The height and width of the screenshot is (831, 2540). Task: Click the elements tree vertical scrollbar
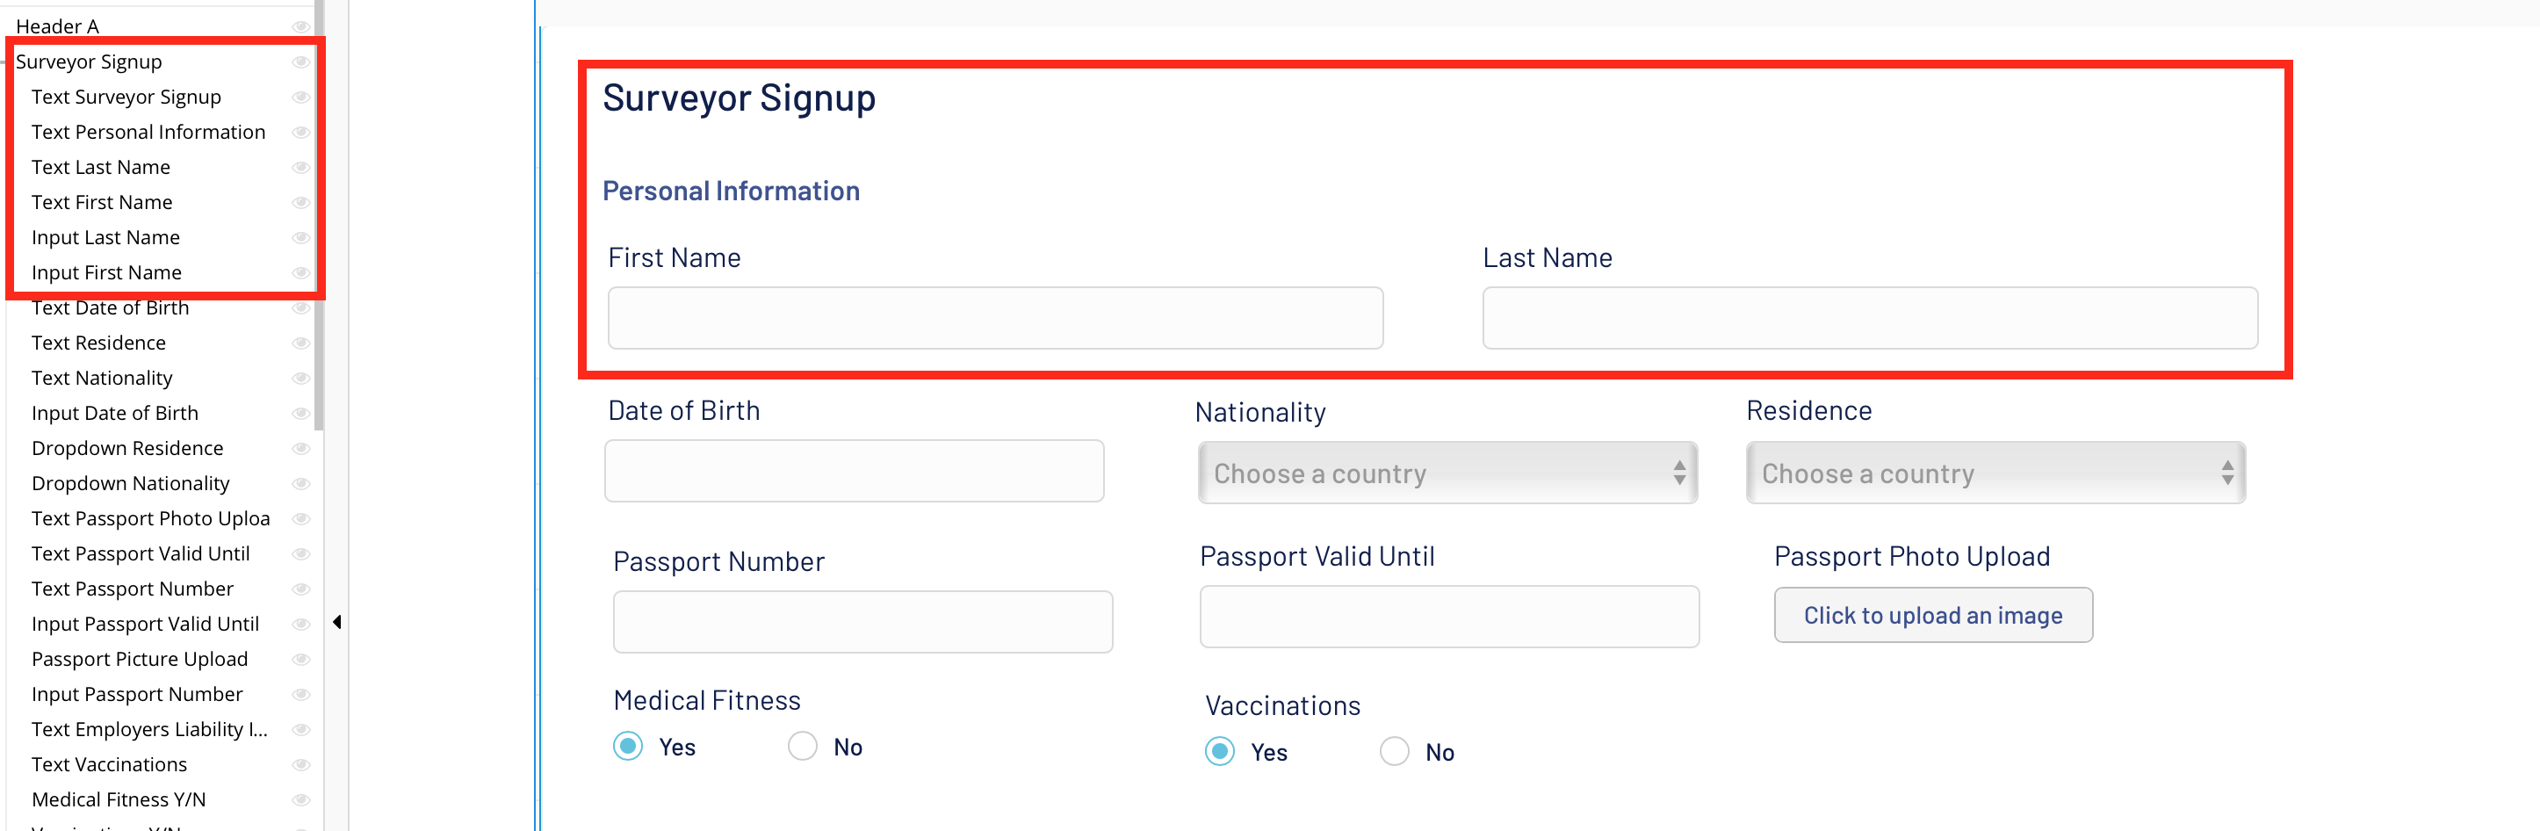(x=319, y=247)
